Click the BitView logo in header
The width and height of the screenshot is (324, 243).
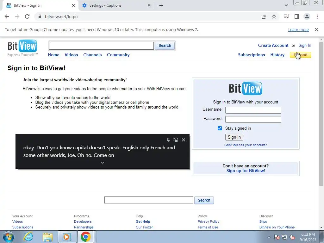(22, 48)
